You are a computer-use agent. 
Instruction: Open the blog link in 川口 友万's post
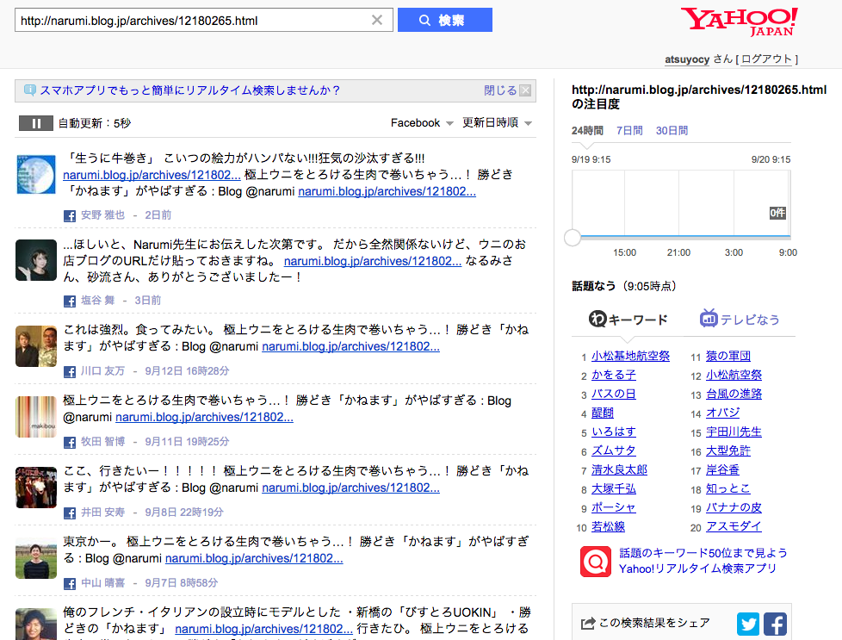350,346
